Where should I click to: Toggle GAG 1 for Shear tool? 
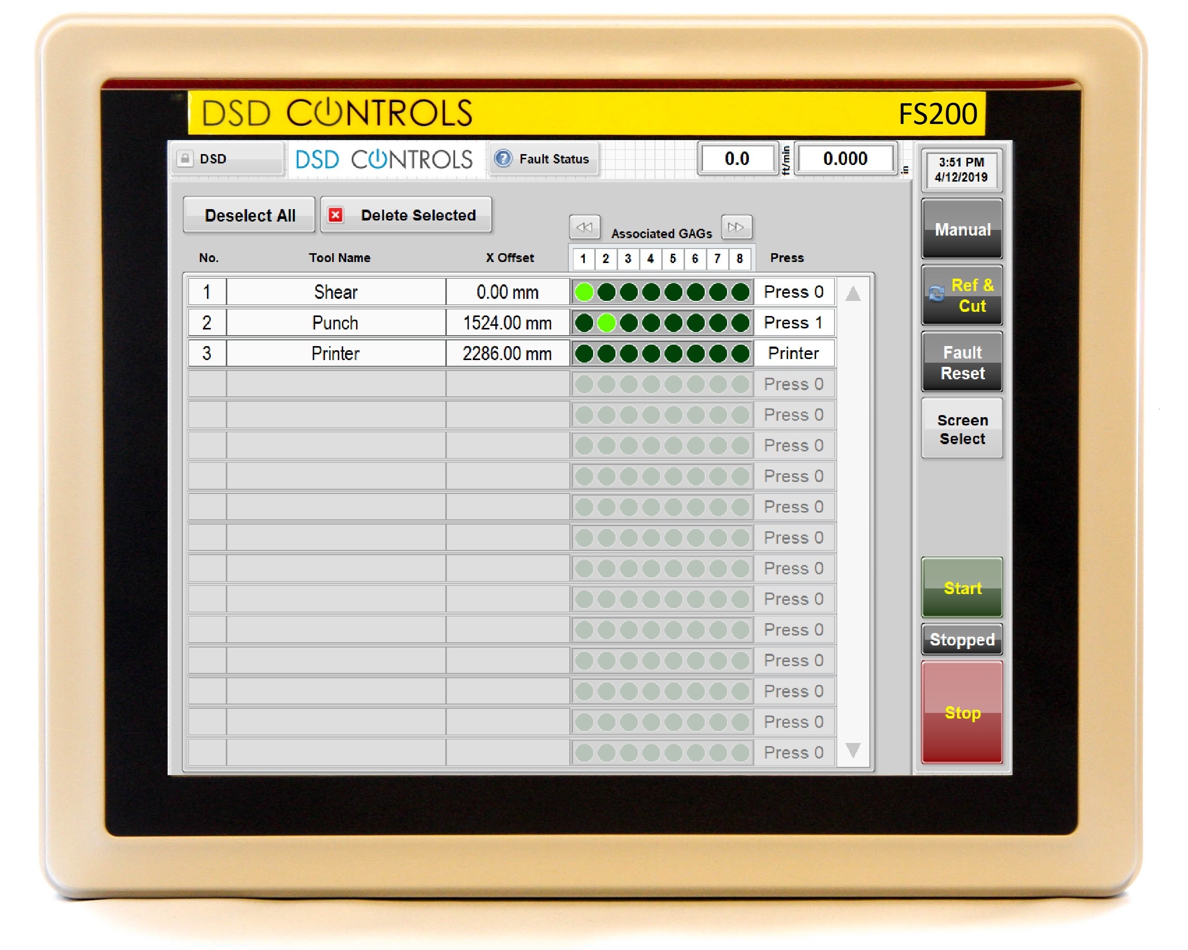click(584, 289)
